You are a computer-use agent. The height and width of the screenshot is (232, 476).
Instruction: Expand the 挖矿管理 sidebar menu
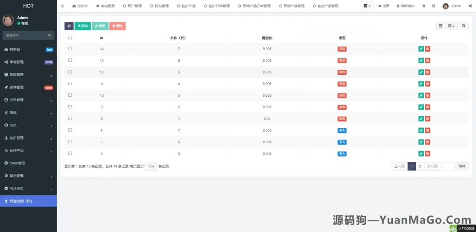click(28, 138)
